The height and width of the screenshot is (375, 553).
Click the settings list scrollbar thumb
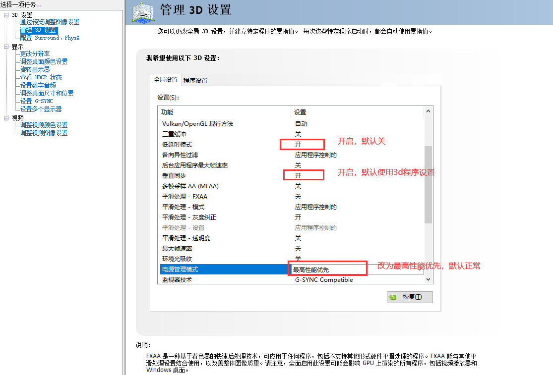point(428,184)
